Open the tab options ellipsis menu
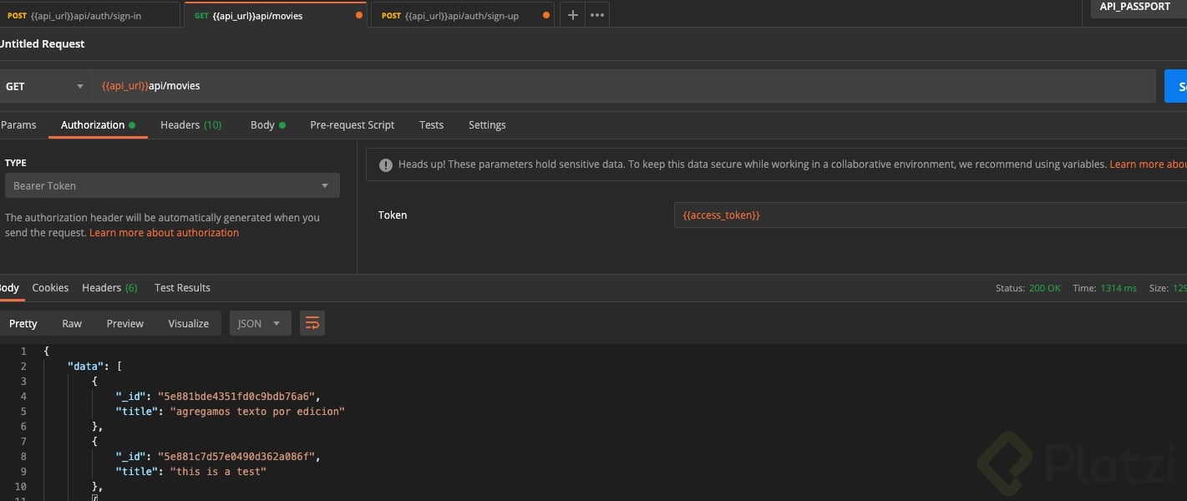Viewport: 1187px width, 501px height. click(x=596, y=15)
